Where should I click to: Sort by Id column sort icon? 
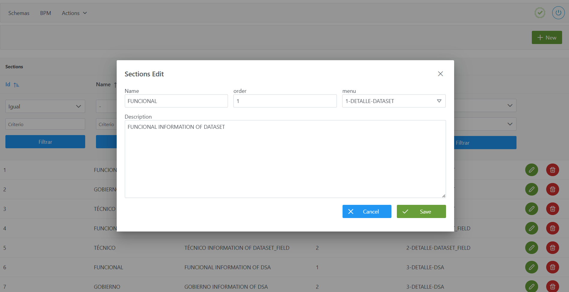tap(16, 85)
